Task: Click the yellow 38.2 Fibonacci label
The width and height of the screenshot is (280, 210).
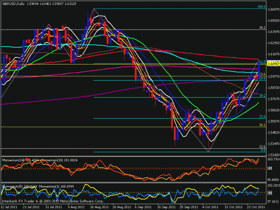Action: coord(263,125)
